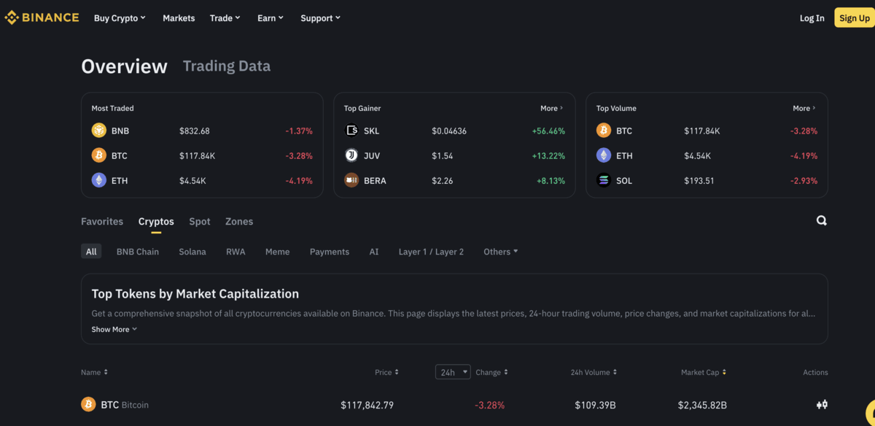Filter by Payments category

pyautogui.click(x=330, y=252)
